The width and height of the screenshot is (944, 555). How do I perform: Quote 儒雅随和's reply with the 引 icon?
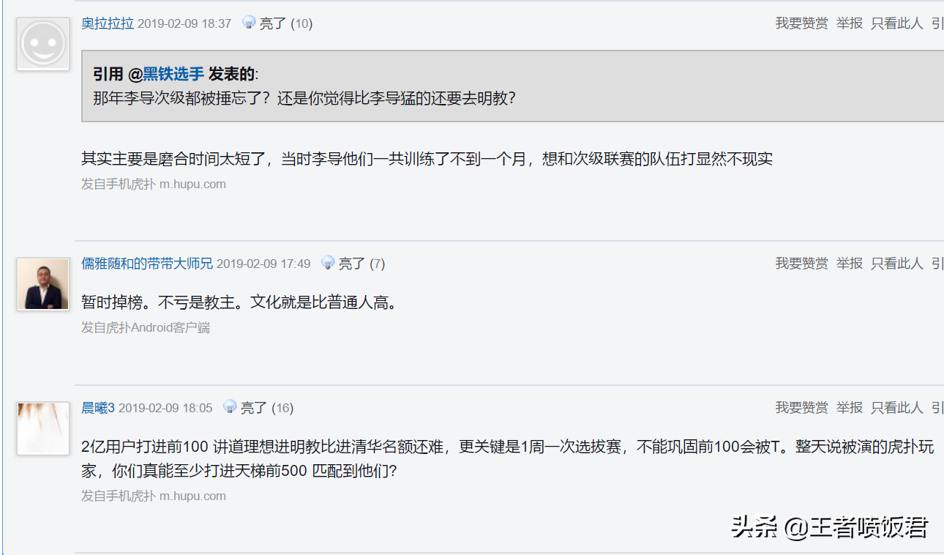coord(937,263)
